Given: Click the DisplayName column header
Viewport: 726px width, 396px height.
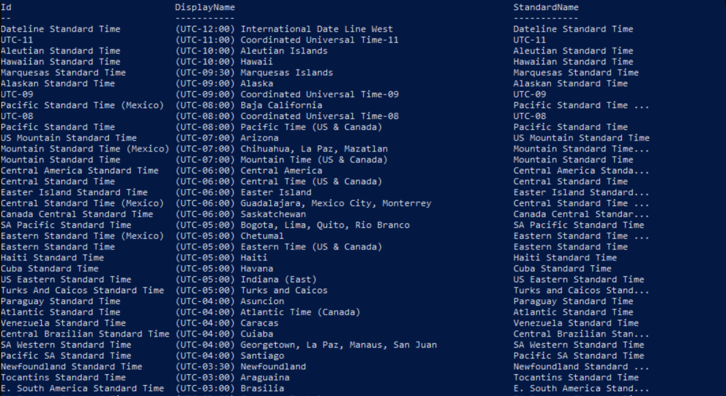Looking at the screenshot, I should point(205,7).
